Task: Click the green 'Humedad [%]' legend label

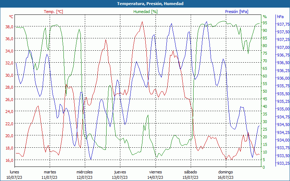Action: [146, 12]
